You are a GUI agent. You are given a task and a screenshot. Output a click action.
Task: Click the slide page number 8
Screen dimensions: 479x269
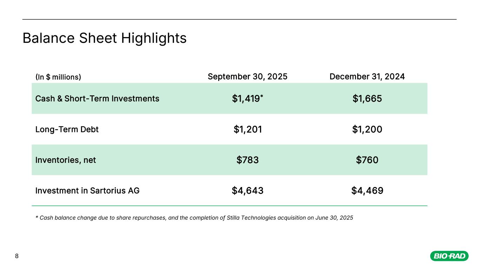(x=16, y=256)
